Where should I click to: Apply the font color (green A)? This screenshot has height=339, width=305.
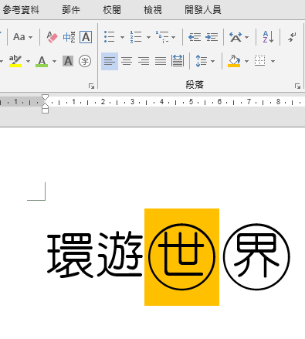pyautogui.click(x=42, y=61)
